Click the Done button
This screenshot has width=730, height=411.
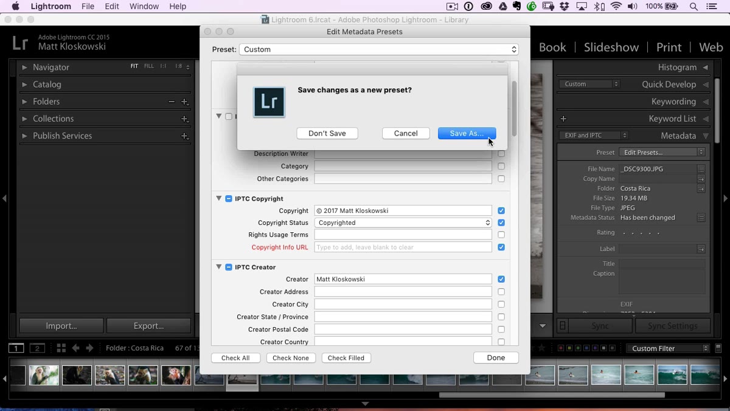(x=496, y=357)
